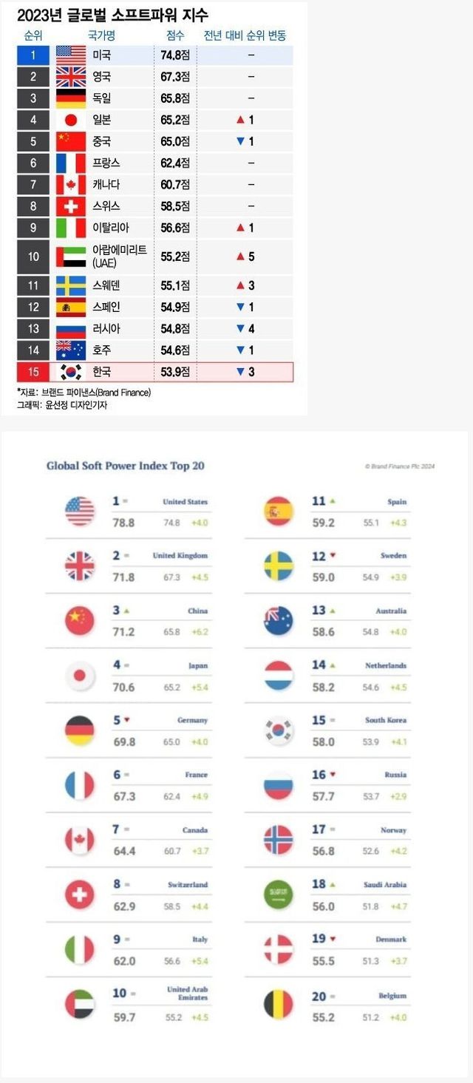Click the Swiss flag in the 스위스 row
The width and height of the screenshot is (473, 1083).
tap(71, 206)
